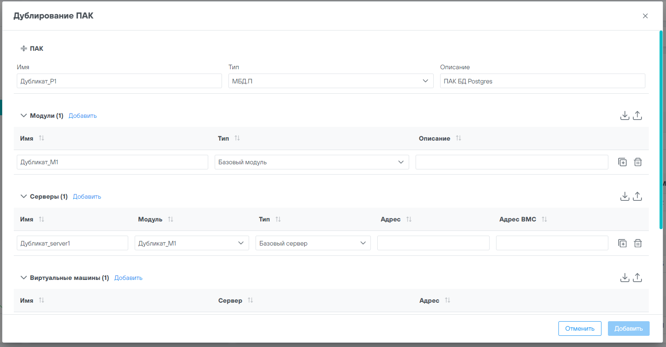Image resolution: width=666 pixels, height=347 pixels.
Task: Click the ПАК name field Дубликат_P1
Action: coord(119,81)
